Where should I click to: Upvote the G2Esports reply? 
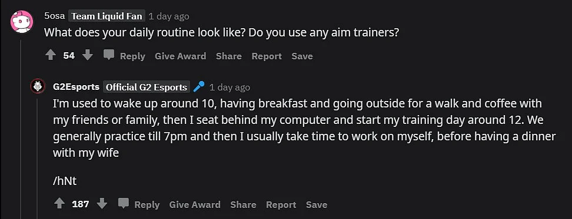(x=59, y=204)
